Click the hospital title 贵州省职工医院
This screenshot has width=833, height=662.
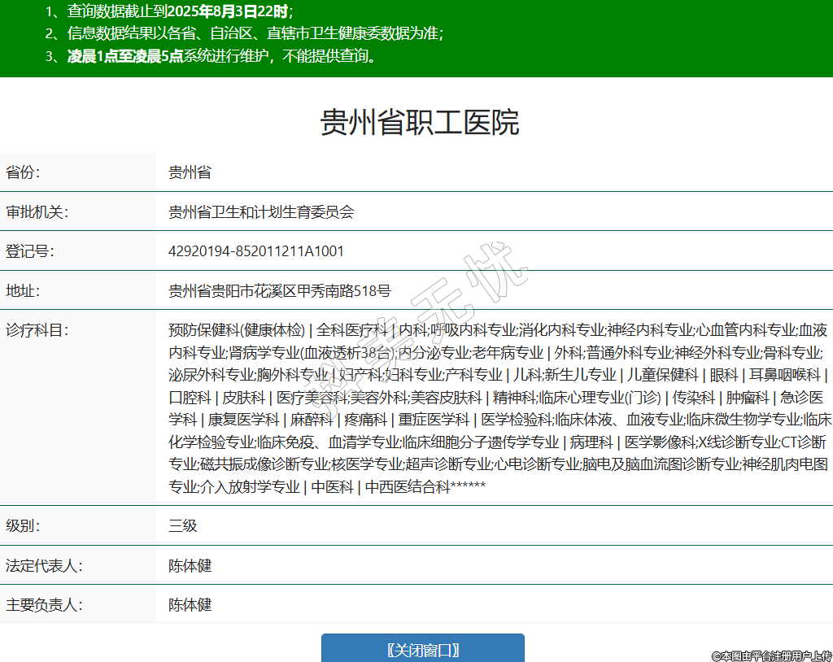click(x=420, y=122)
